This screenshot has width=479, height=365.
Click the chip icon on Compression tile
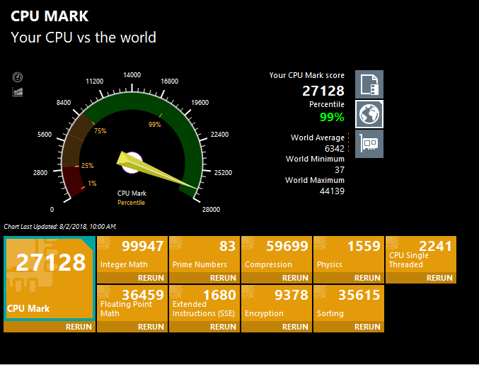click(x=248, y=243)
